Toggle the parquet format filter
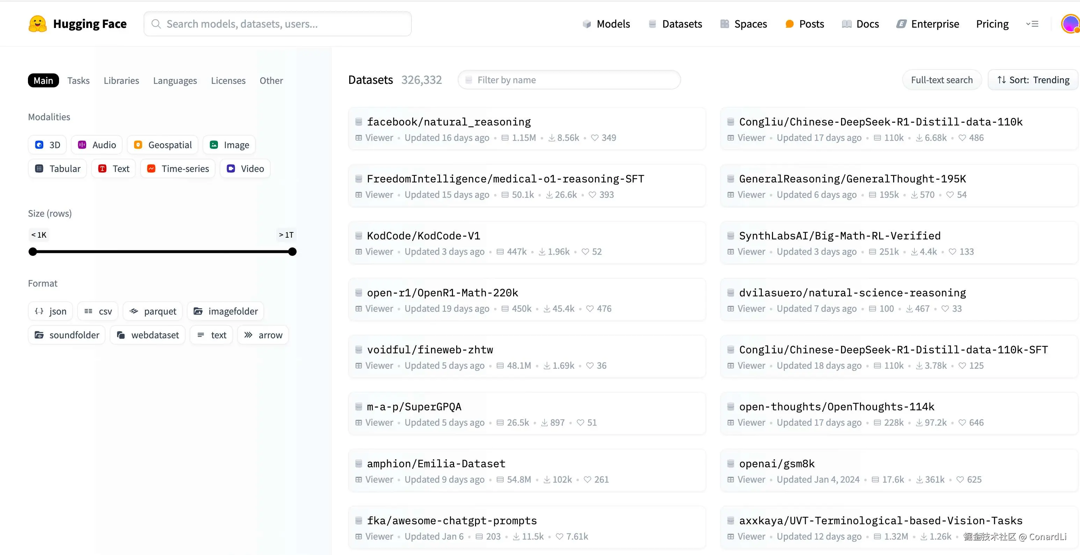This screenshot has width=1080, height=555. point(153,311)
